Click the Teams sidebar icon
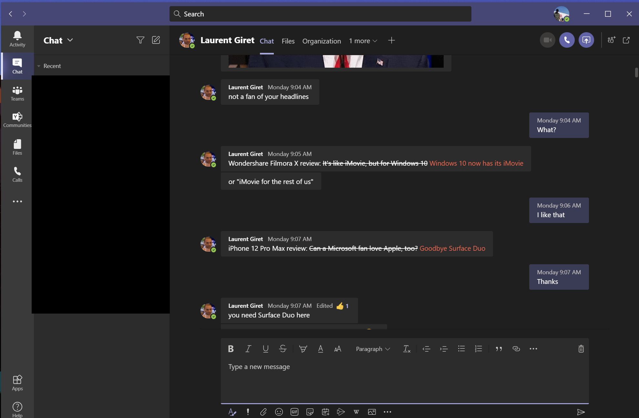This screenshot has width=639, height=418. 17,93
